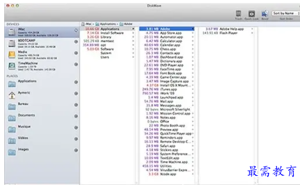Expand arrow of Install Software folder

pyautogui.click(x=133, y=33)
